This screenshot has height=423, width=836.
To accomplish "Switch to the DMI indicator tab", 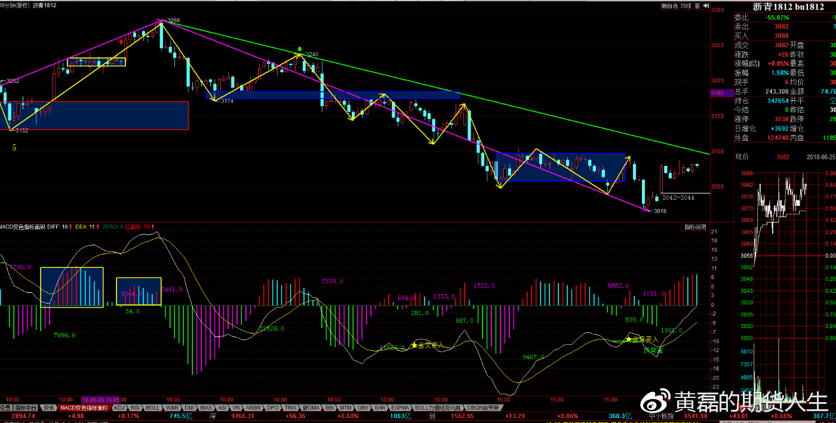I will tap(190, 408).
